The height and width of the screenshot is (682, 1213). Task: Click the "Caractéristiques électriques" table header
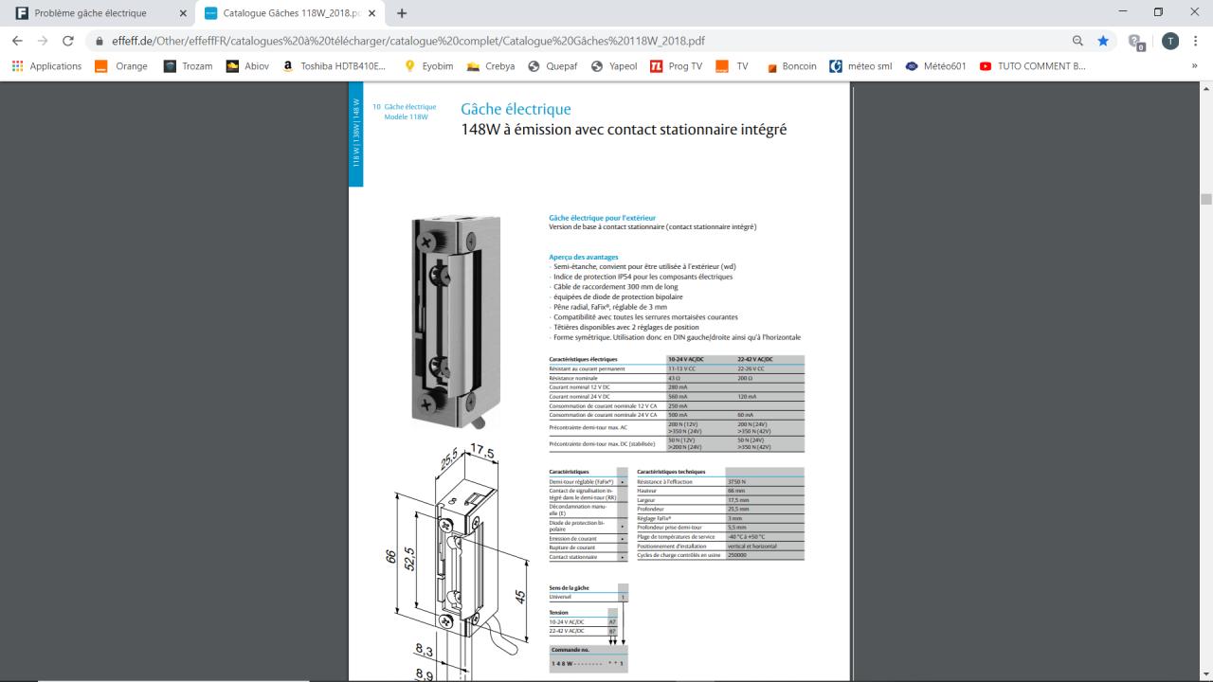click(x=583, y=360)
